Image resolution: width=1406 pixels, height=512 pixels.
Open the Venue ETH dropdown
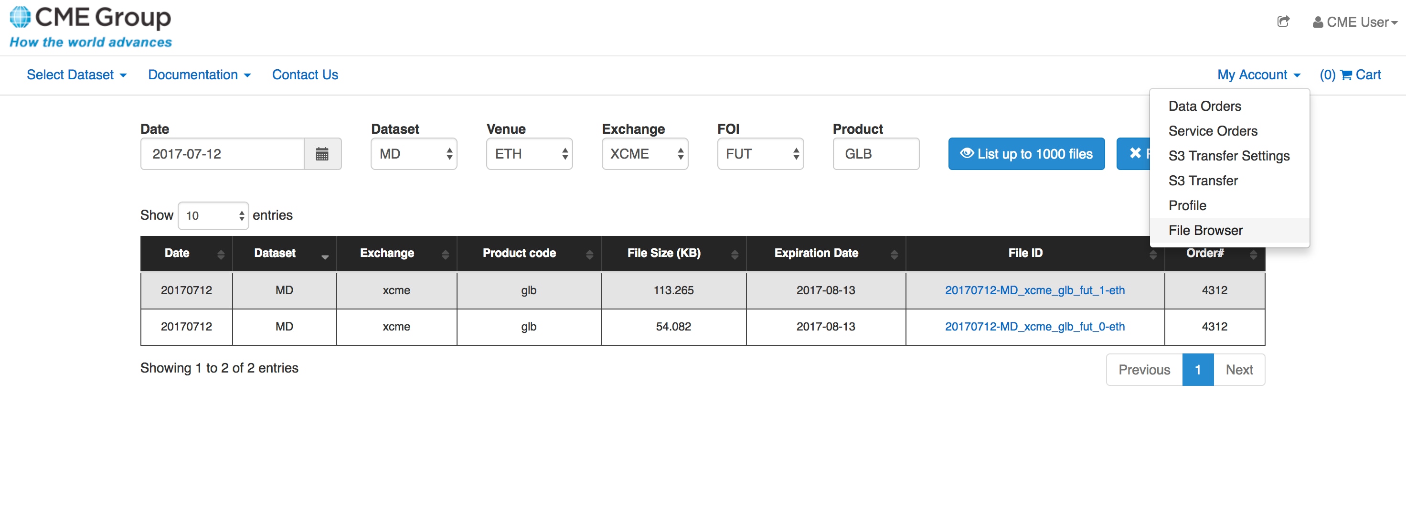click(x=529, y=154)
